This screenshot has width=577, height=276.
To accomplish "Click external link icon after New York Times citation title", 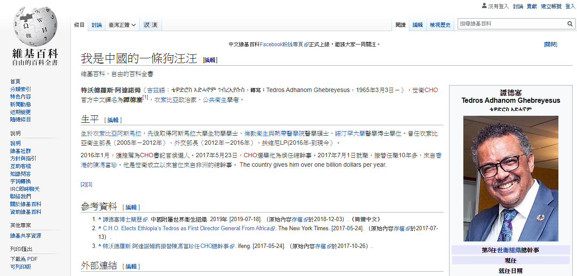I will (273, 228).
